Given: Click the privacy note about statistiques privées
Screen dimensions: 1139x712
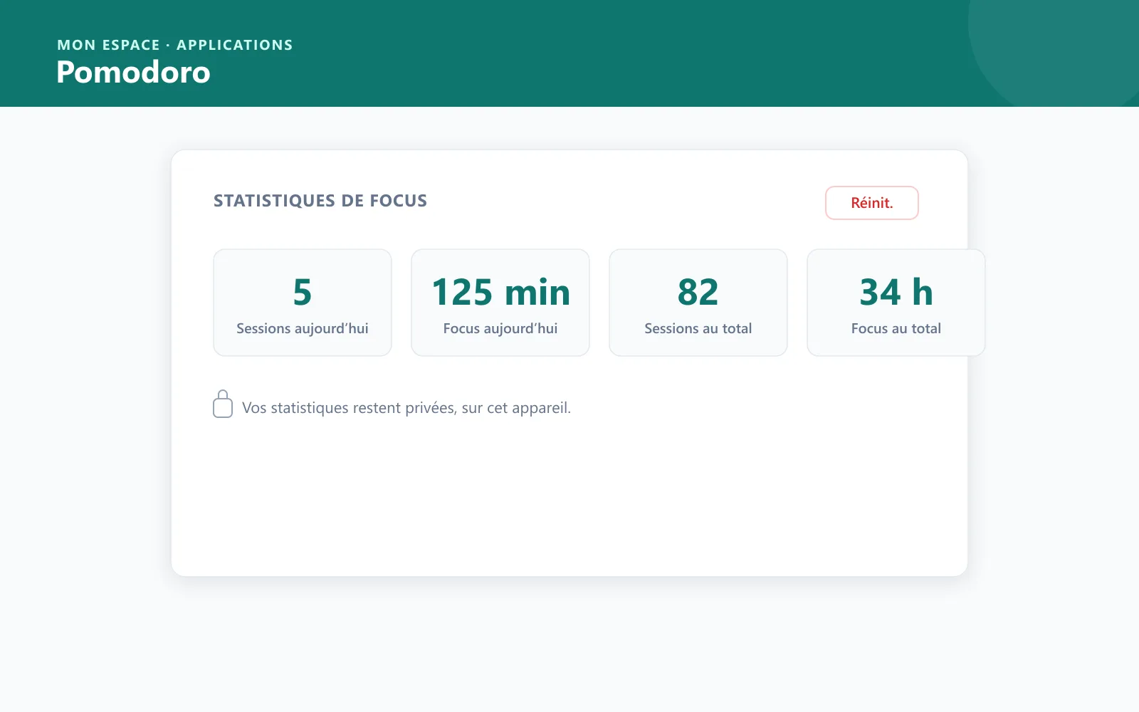Looking at the screenshot, I should [x=406, y=408].
